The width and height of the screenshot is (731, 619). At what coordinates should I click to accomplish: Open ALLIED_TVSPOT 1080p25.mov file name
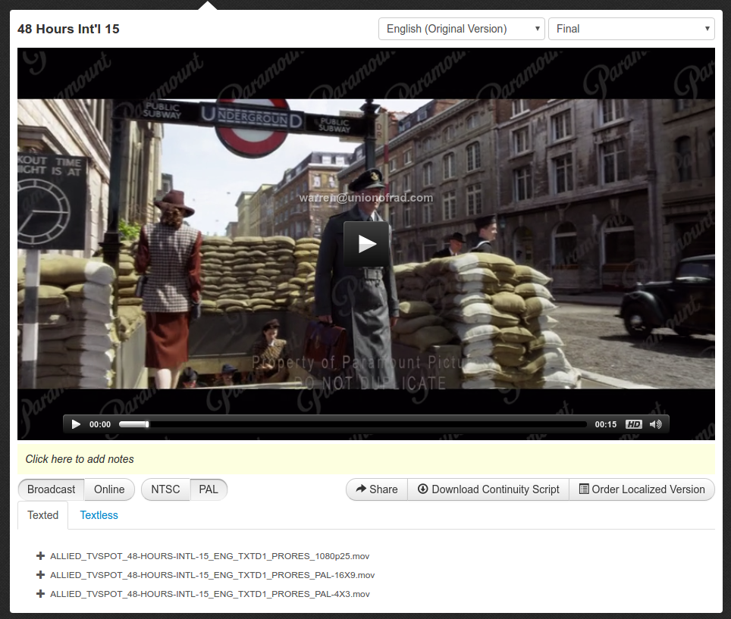tap(210, 556)
